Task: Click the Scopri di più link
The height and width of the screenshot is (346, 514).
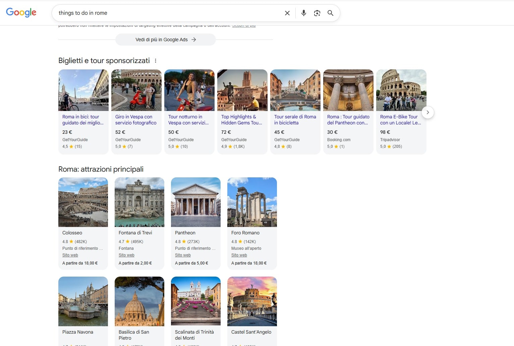Action: point(244,26)
